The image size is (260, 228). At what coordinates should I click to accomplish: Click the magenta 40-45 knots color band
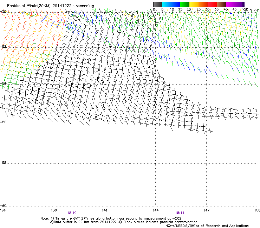[x=230, y=4]
